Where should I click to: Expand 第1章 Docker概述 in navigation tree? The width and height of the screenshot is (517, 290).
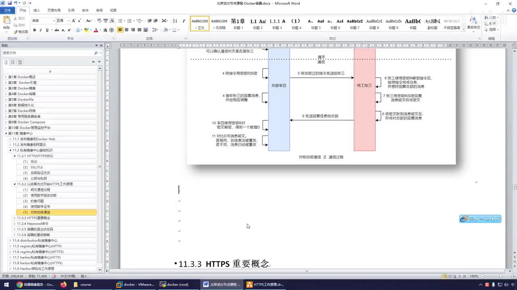(x=6, y=77)
